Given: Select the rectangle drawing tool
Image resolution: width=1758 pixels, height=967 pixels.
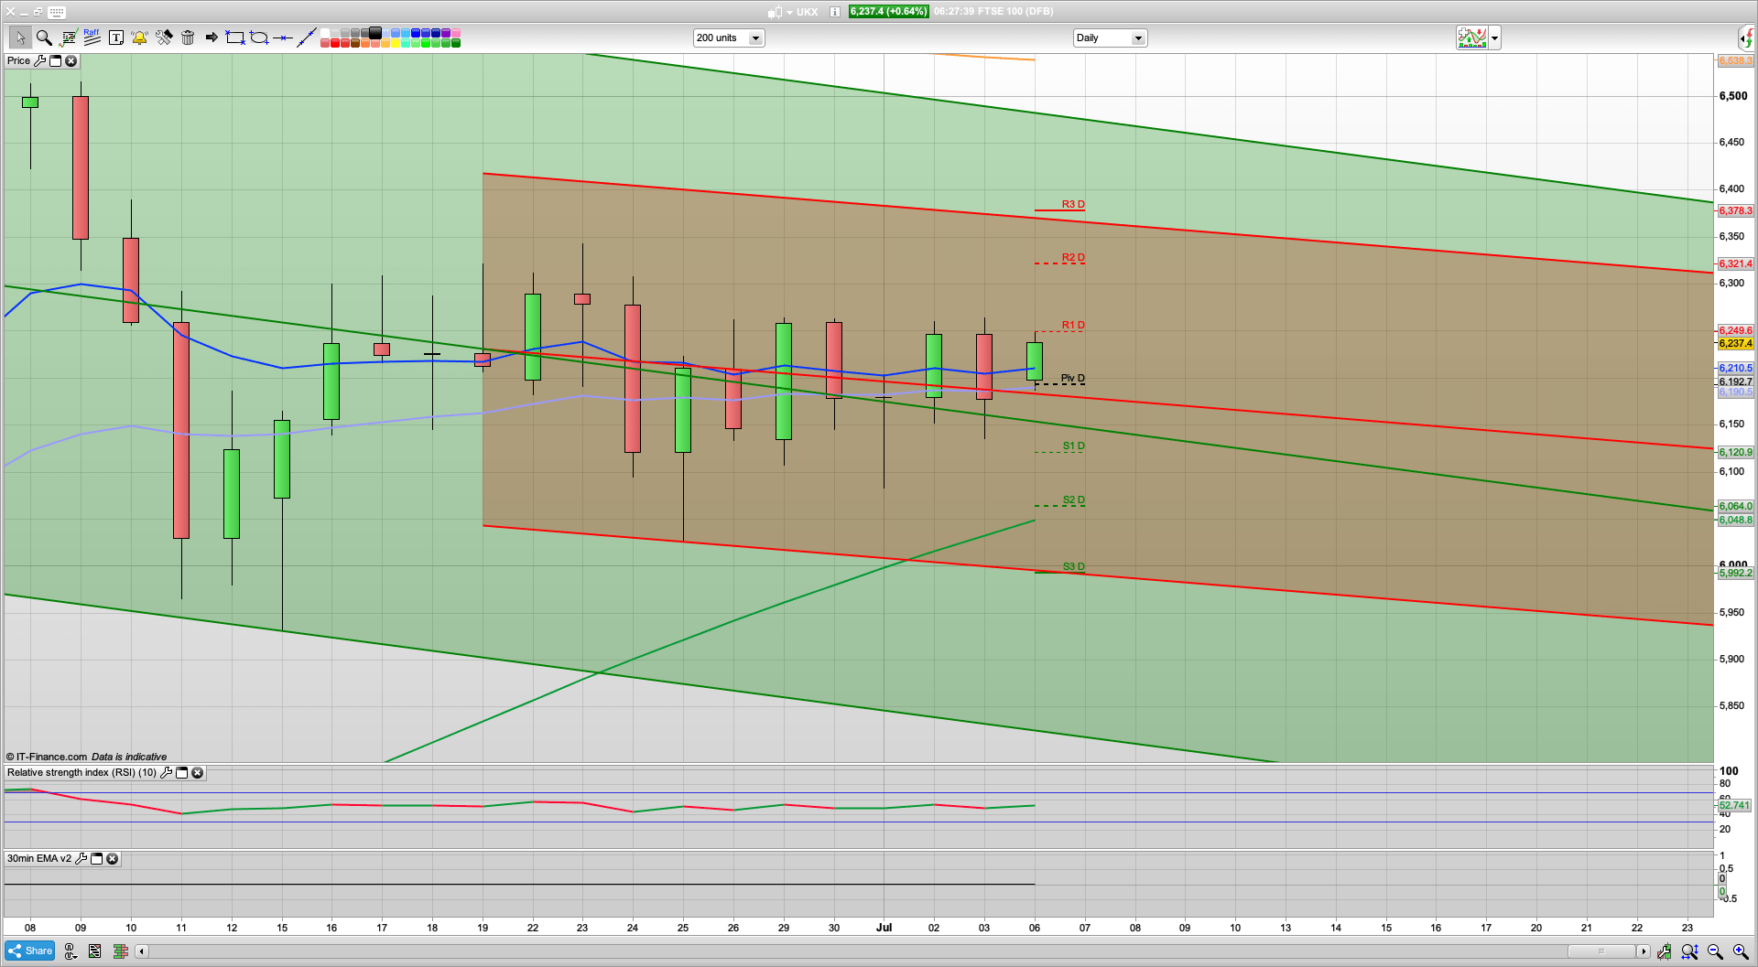Looking at the screenshot, I should (235, 38).
